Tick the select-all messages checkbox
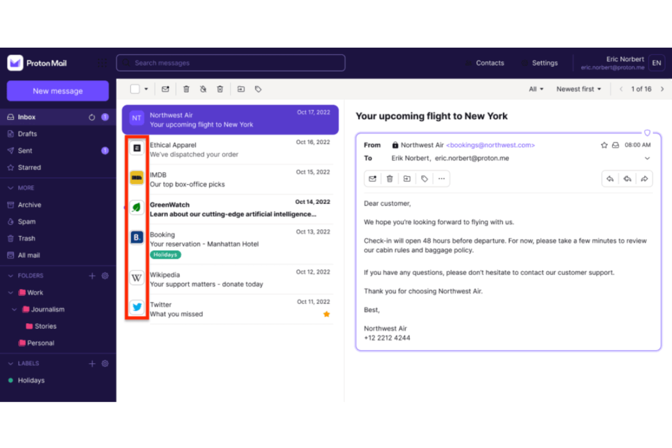The image size is (672, 448). coord(134,89)
